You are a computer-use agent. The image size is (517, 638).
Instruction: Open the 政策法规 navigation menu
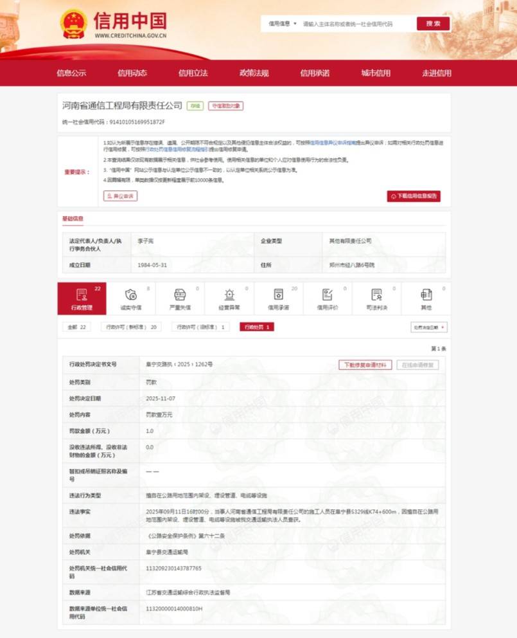[x=256, y=73]
